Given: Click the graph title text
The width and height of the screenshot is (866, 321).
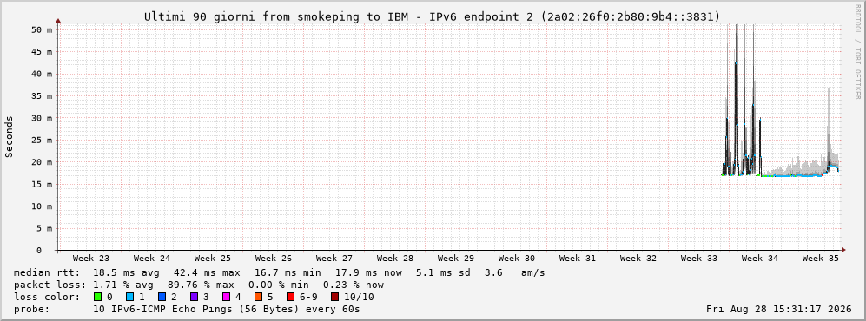Looking at the screenshot, I should coord(433,16).
